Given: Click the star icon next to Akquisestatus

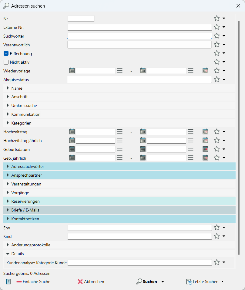Looking at the screenshot, I should pyautogui.click(x=216, y=80).
